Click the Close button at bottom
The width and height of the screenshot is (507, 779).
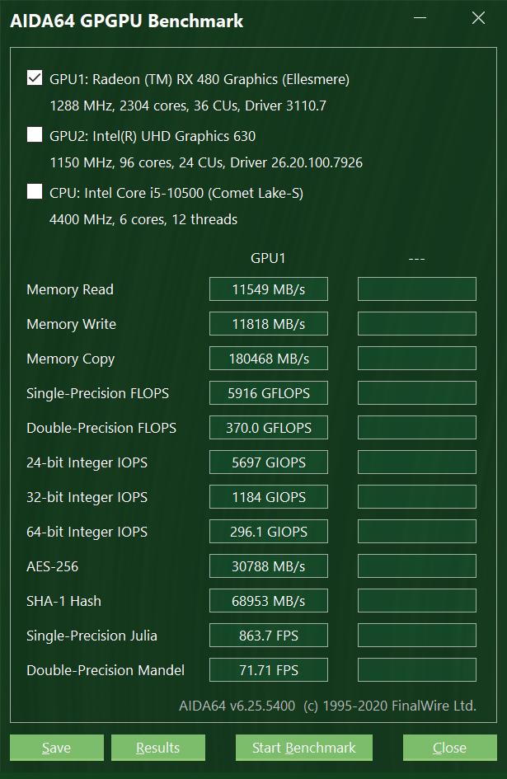pos(449,748)
